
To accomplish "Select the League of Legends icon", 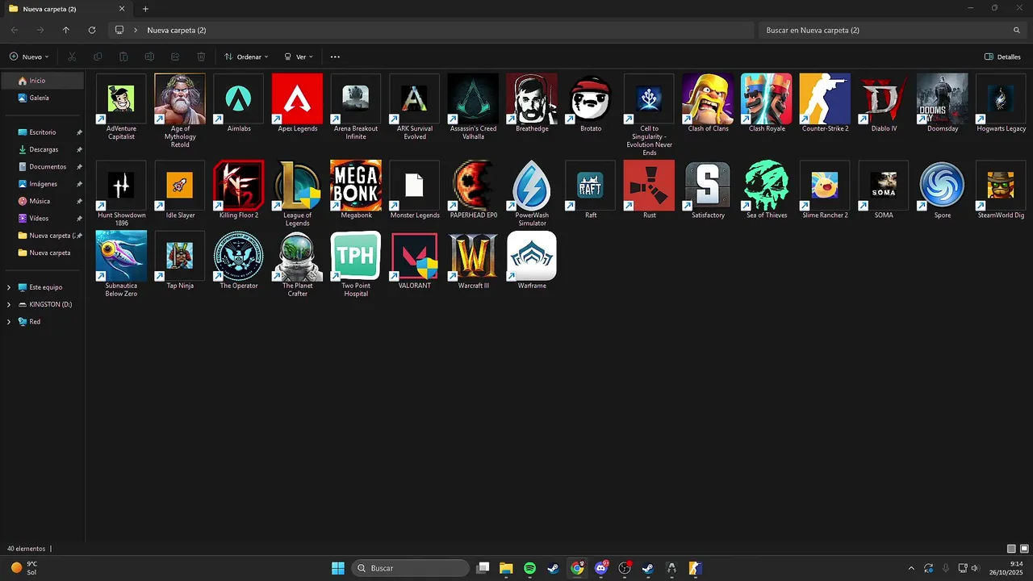I will point(297,186).
